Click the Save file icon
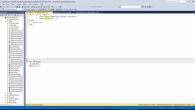This screenshot has width=195, height=110. pyautogui.click(x=17, y=7)
